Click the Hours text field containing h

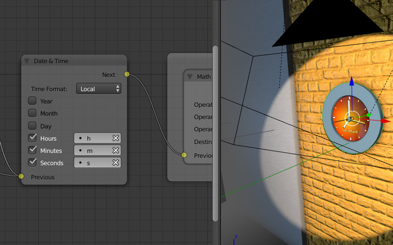[x=93, y=138]
